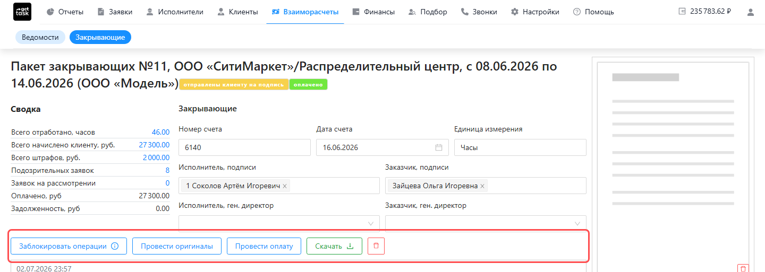Click status badge отправлены клиенту на подпись
The image size is (765, 272).
pyautogui.click(x=234, y=84)
